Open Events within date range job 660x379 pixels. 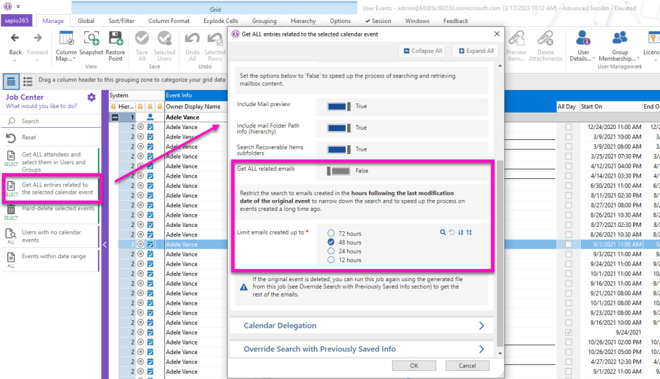[x=51, y=260]
